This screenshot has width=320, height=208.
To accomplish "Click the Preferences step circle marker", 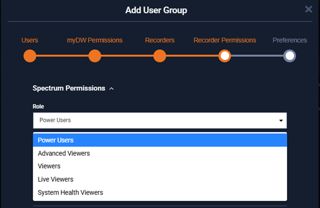I will coord(290,55).
